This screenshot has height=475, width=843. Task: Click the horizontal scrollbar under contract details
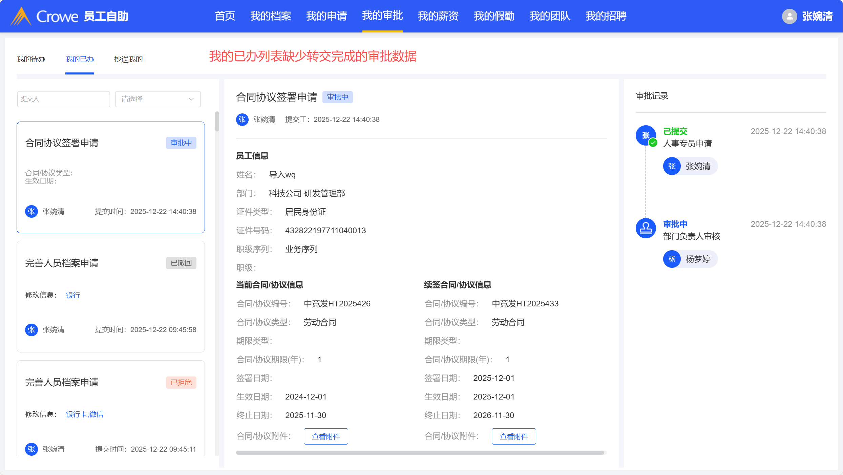(420, 453)
